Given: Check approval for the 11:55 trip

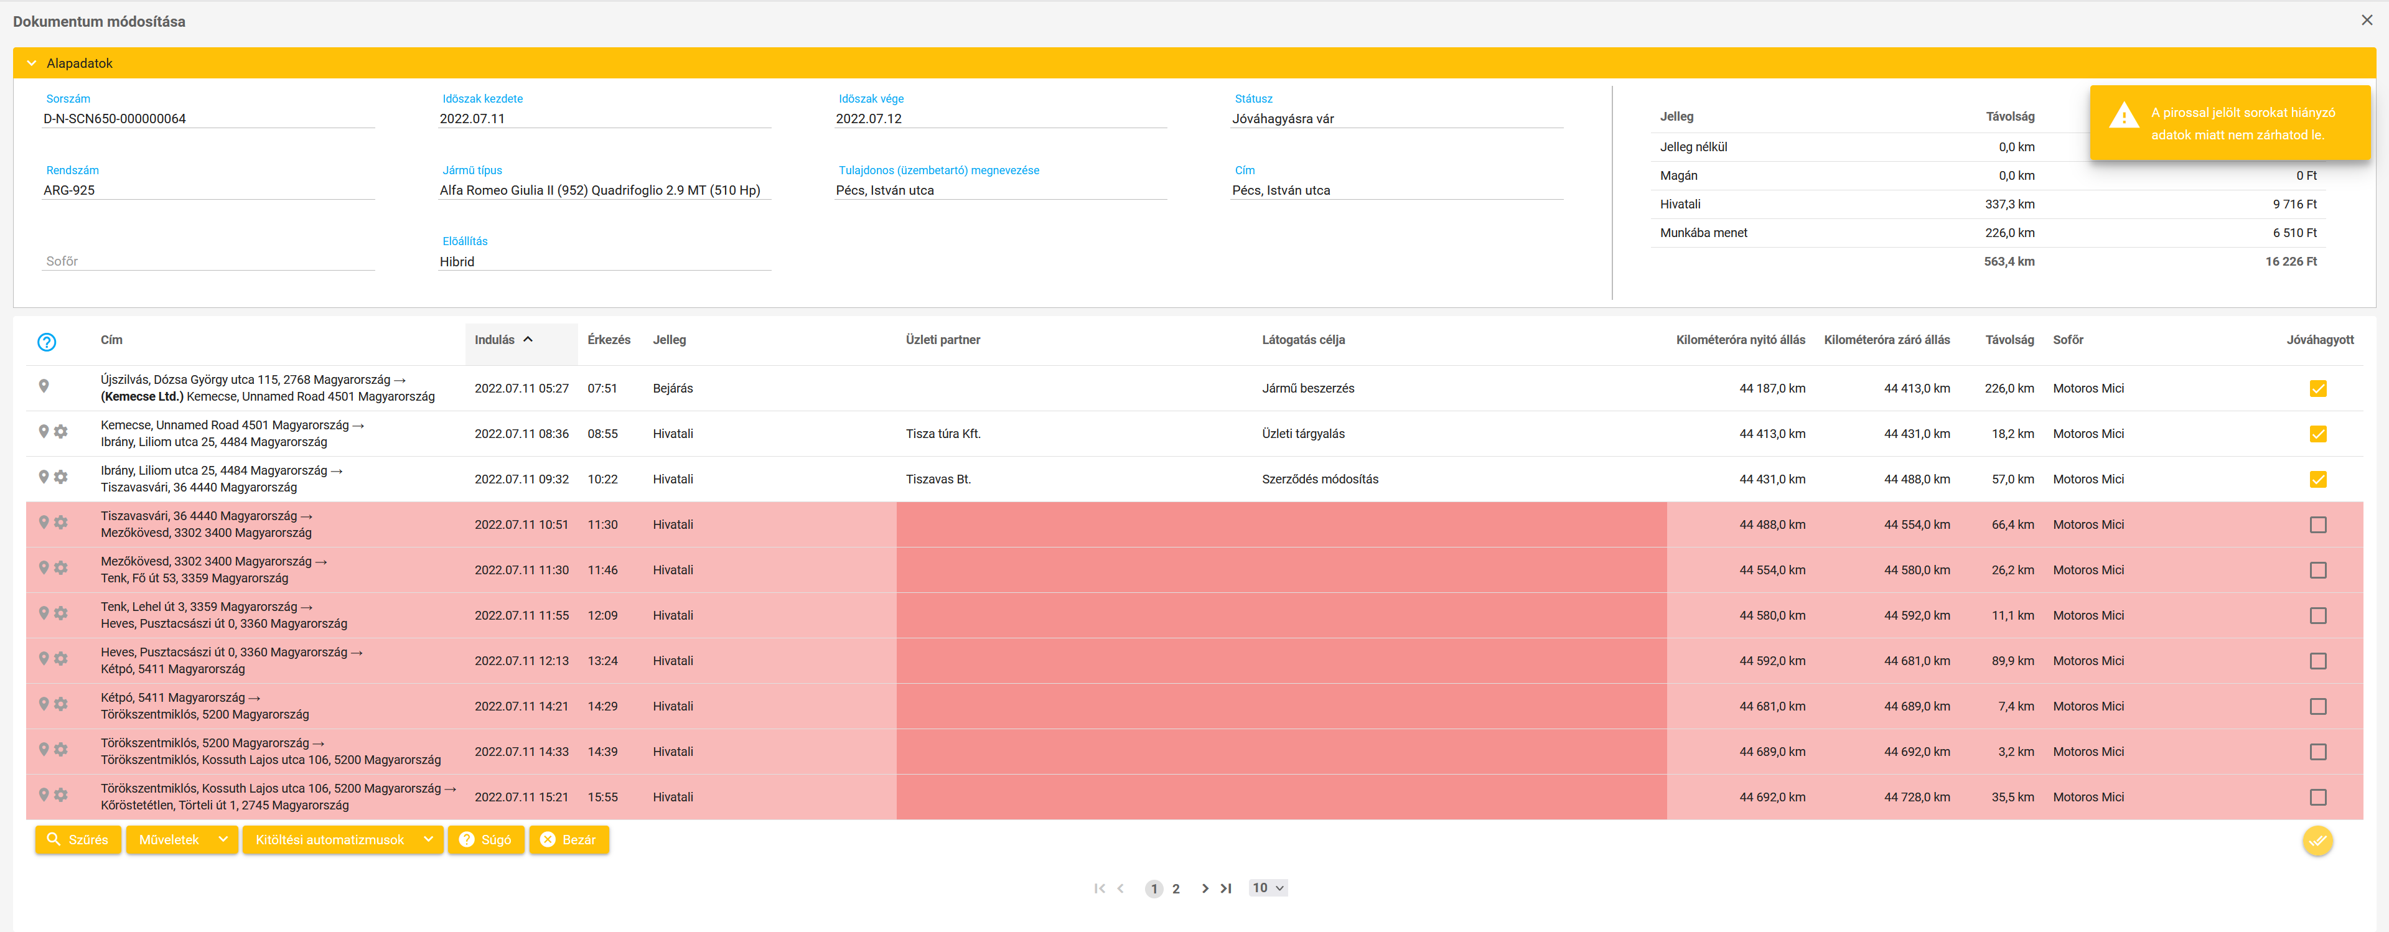Looking at the screenshot, I should pyautogui.click(x=2317, y=616).
